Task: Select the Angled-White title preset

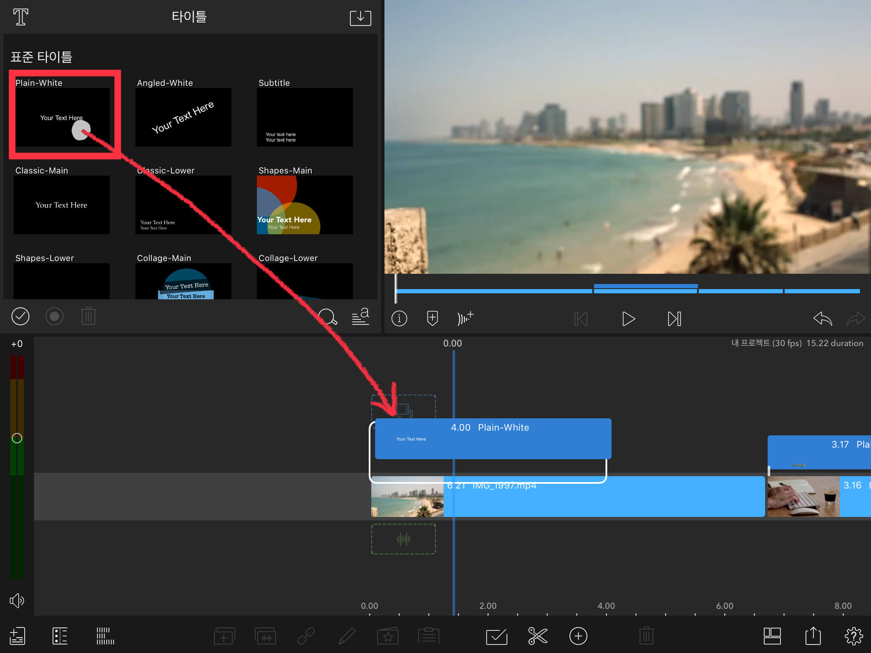Action: [183, 117]
